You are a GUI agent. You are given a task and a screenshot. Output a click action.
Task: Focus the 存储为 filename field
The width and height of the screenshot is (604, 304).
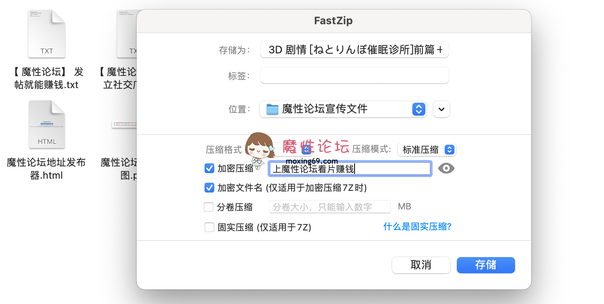pyautogui.click(x=355, y=50)
